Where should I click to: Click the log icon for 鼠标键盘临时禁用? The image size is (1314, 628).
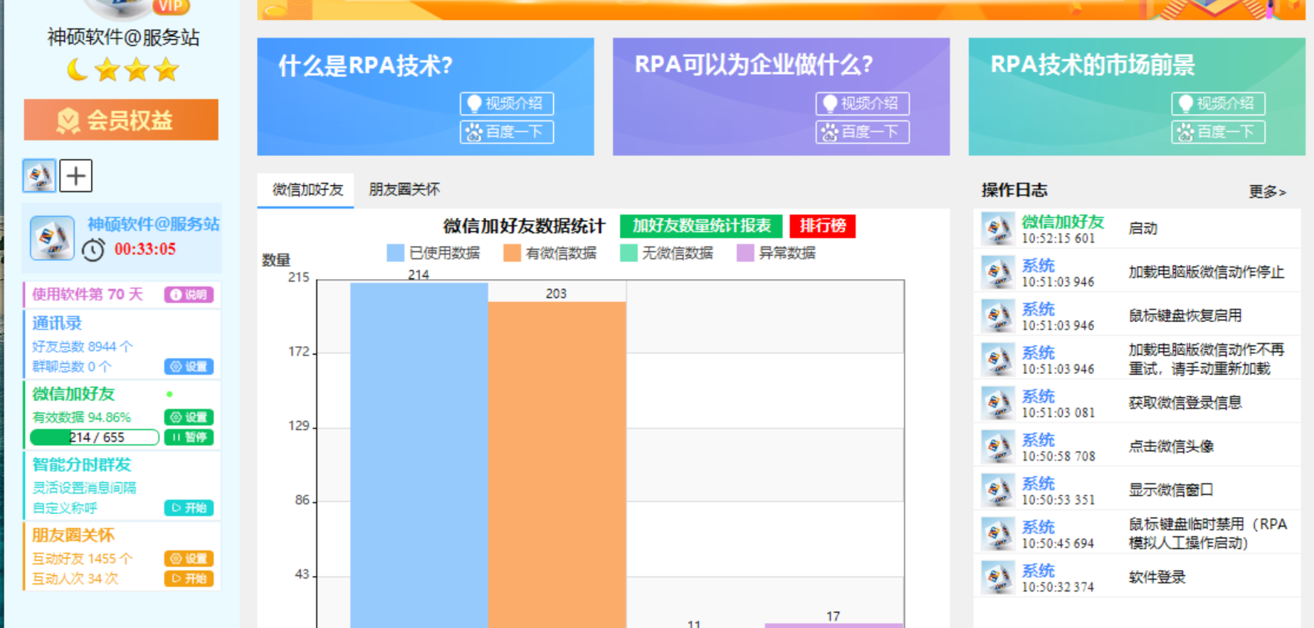(997, 533)
